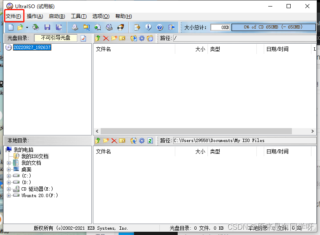This screenshot has width=320, height=235.
Task: Open the 操作(A) menu
Action: pyautogui.click(x=35, y=16)
